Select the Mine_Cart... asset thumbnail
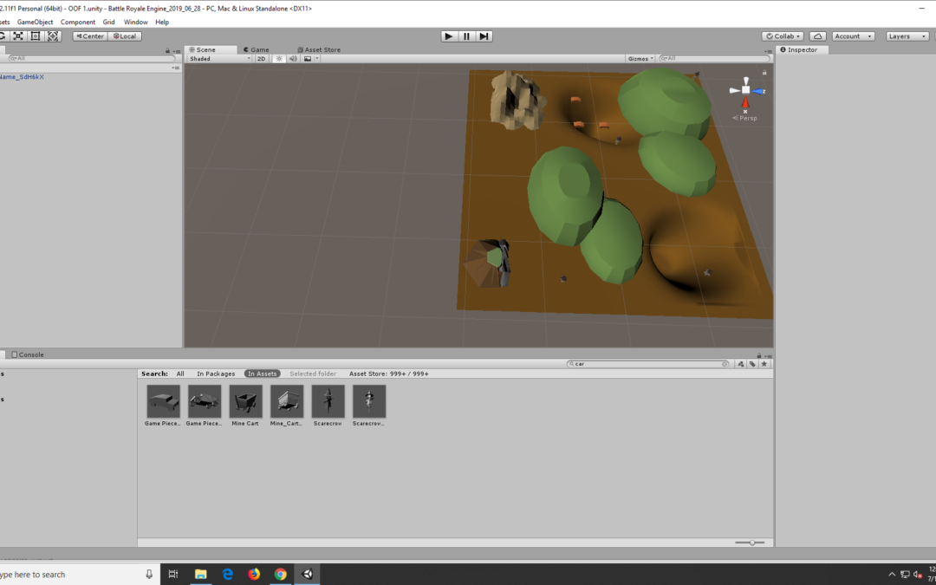 tap(287, 401)
